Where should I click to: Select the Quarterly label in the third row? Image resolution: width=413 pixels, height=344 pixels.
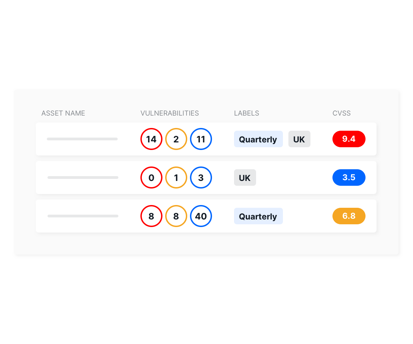(258, 216)
